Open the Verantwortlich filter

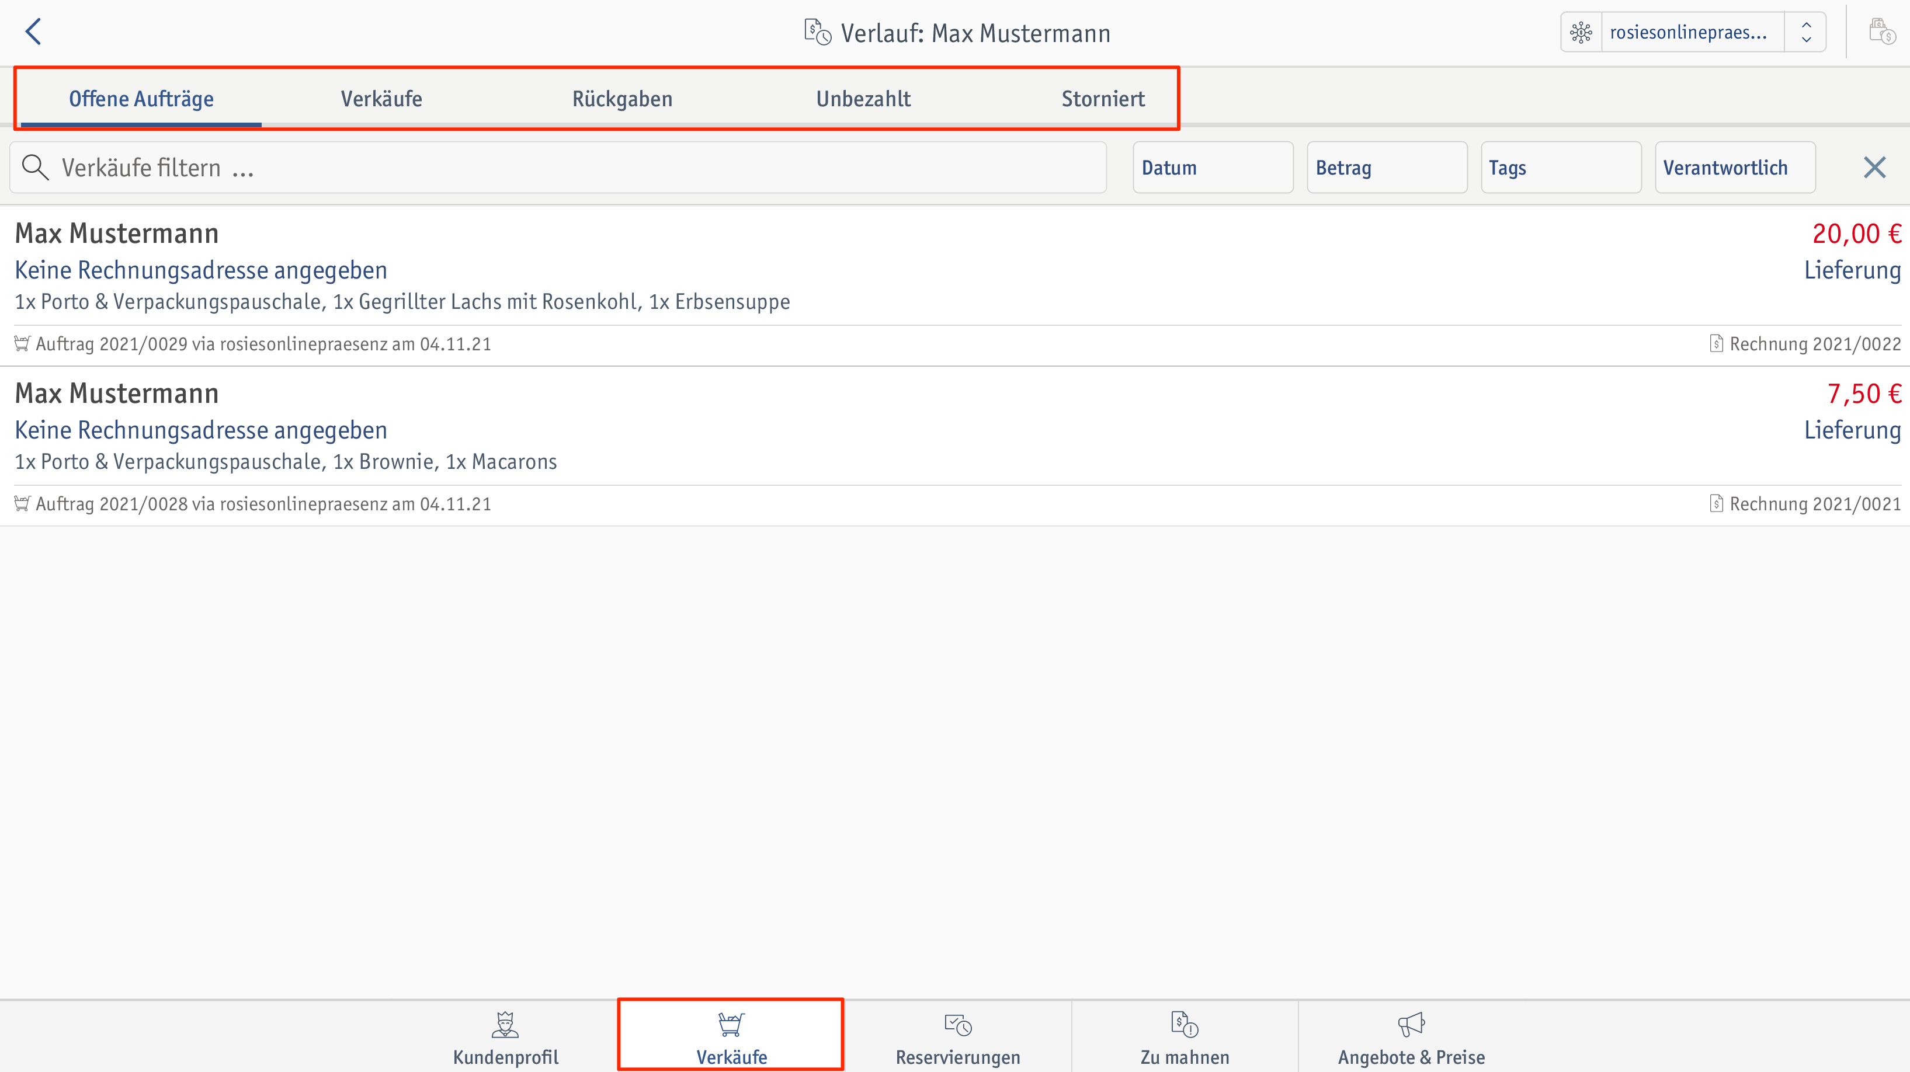pyautogui.click(x=1735, y=168)
